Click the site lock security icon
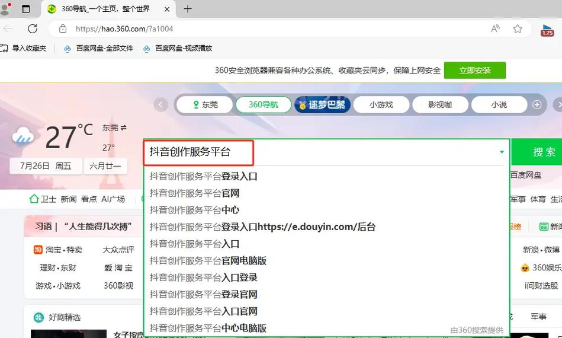Screen dimensions: 562x338 tap(63, 28)
